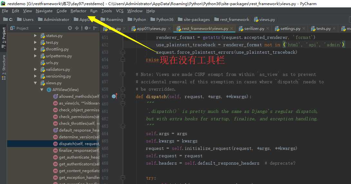Viewport: 351px width, 184px height.
Task: Close the app01\views.py tab
Action: pyautogui.click(x=170, y=29)
